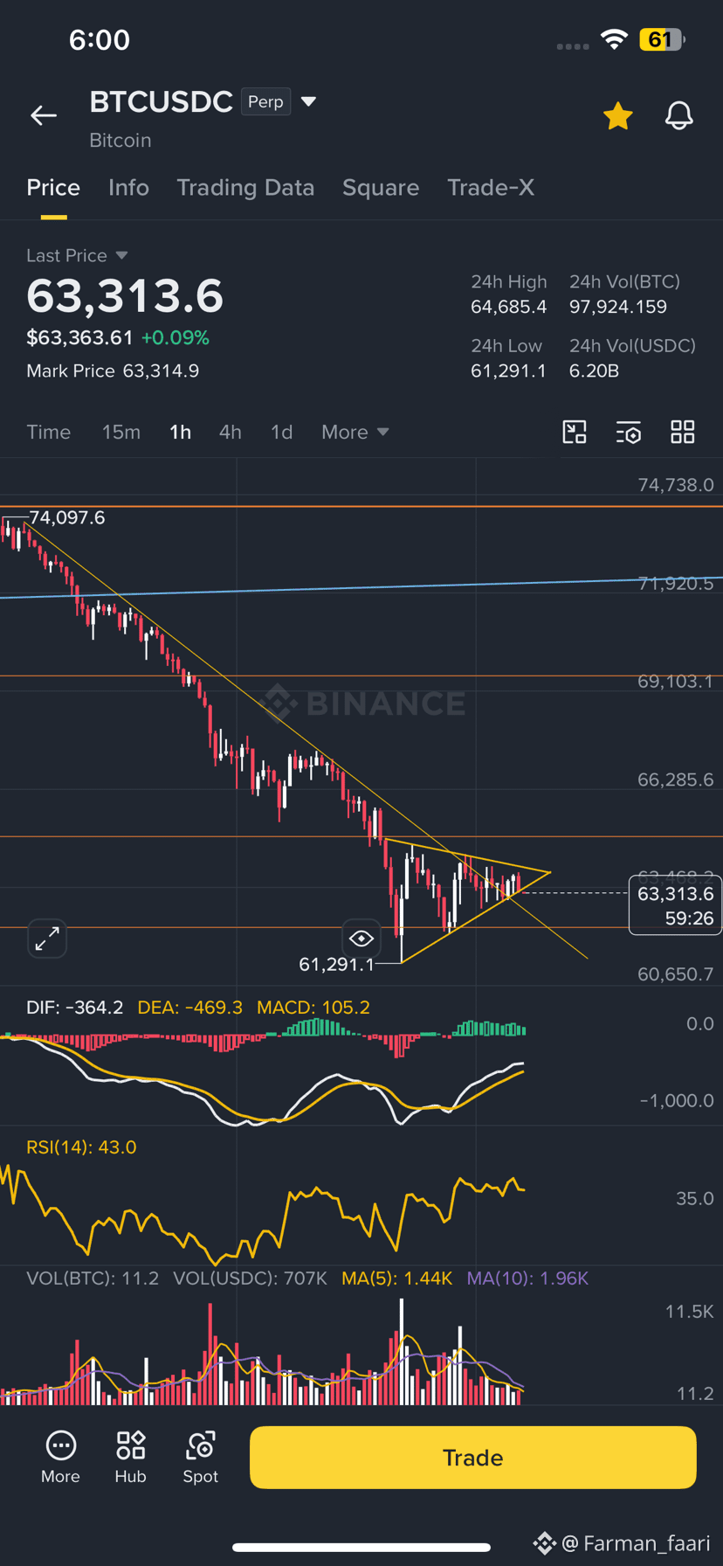The width and height of the screenshot is (723, 1566).
Task: Expand the BTCUSDC pair dropdown arrow
Action: pyautogui.click(x=308, y=101)
